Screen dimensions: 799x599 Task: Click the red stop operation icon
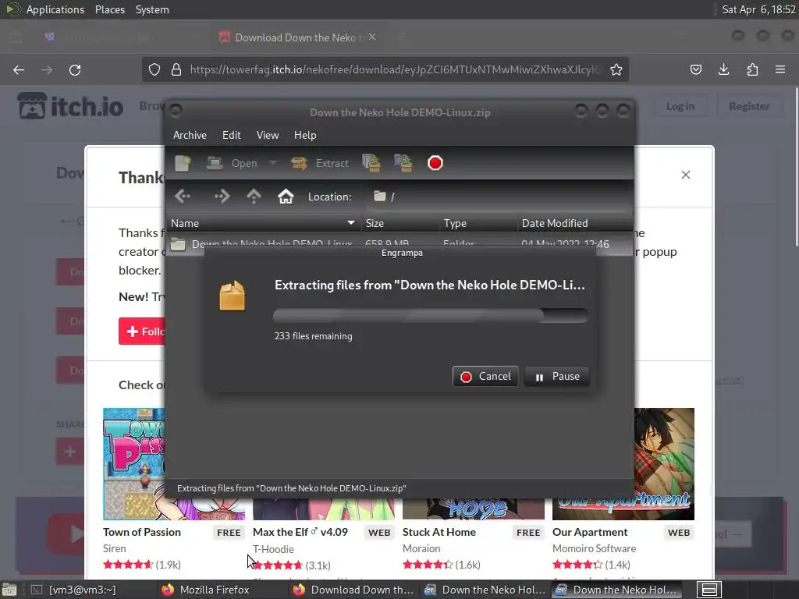435,163
